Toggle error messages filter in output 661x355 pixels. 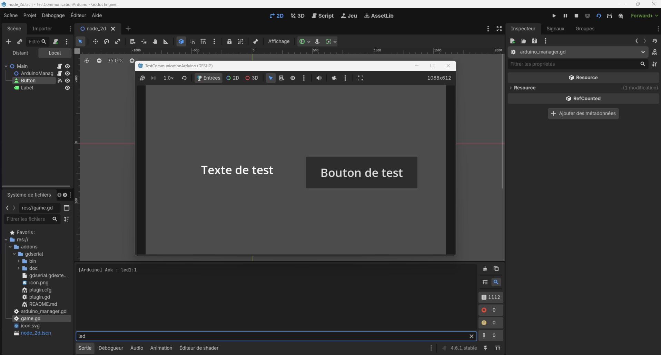[491, 310]
